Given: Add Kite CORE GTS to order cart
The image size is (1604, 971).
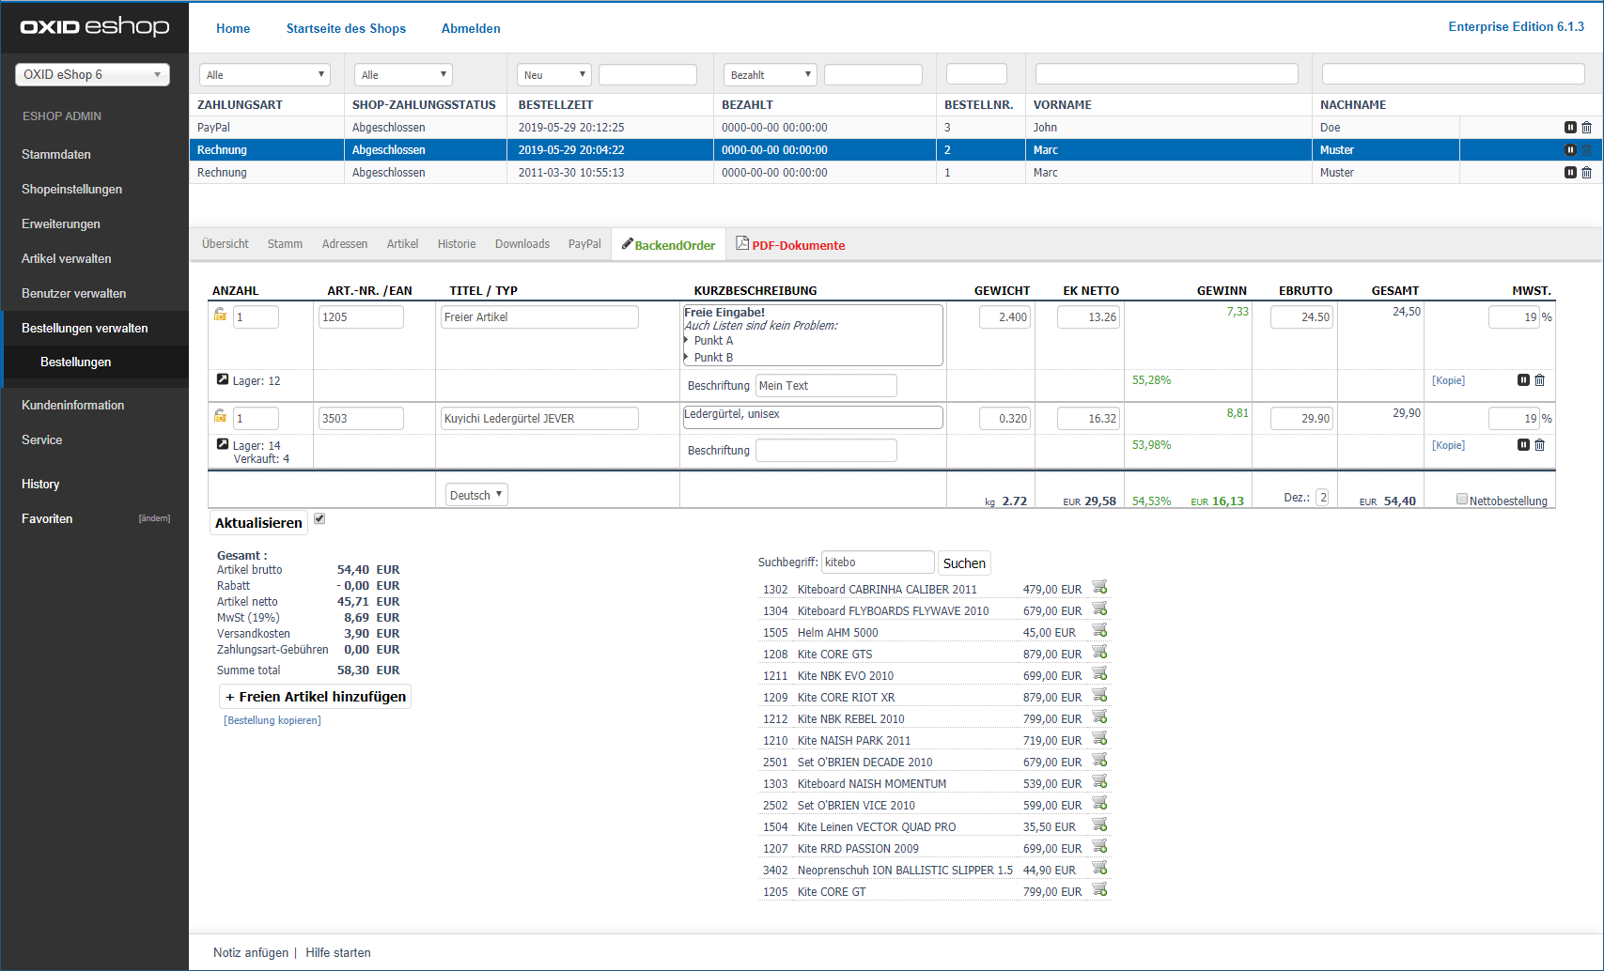Looking at the screenshot, I should (x=1099, y=653).
